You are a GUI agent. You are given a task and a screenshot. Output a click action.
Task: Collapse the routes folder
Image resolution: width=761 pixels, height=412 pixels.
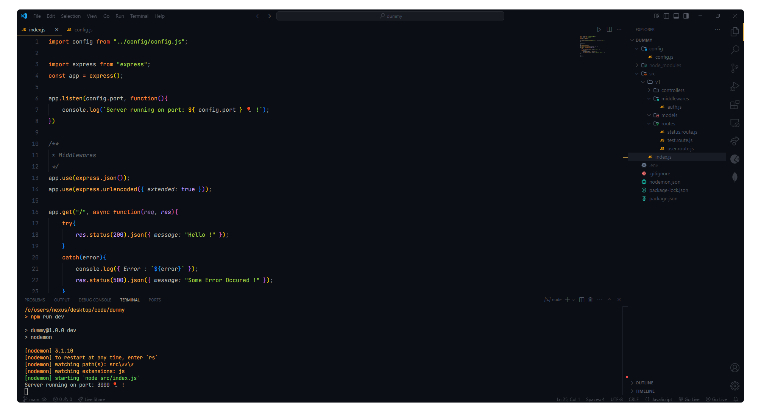649,123
